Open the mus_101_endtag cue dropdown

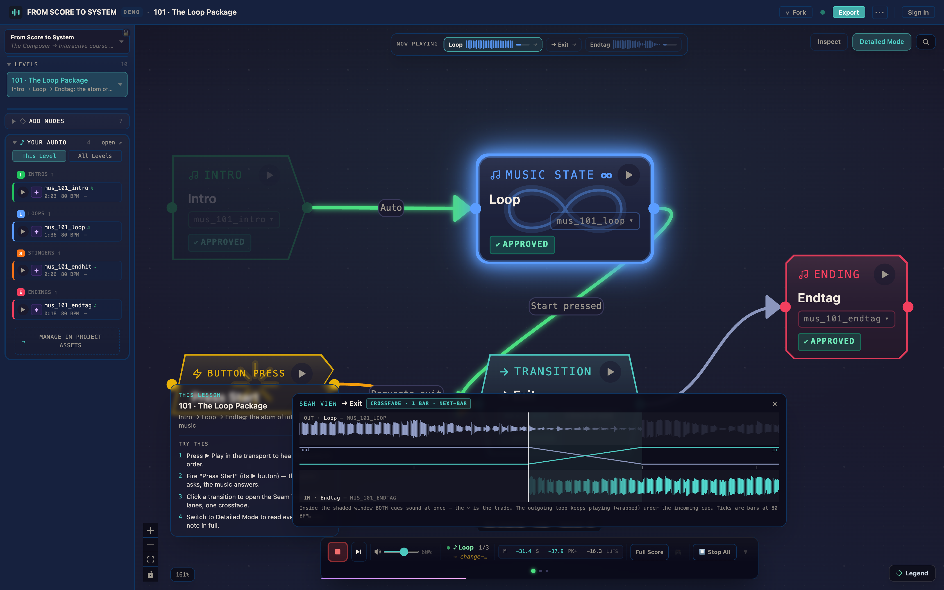(846, 319)
